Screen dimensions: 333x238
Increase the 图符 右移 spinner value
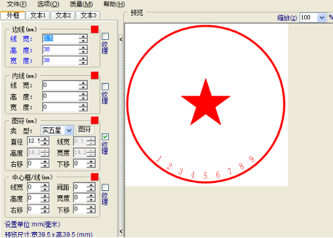(x=45, y=161)
